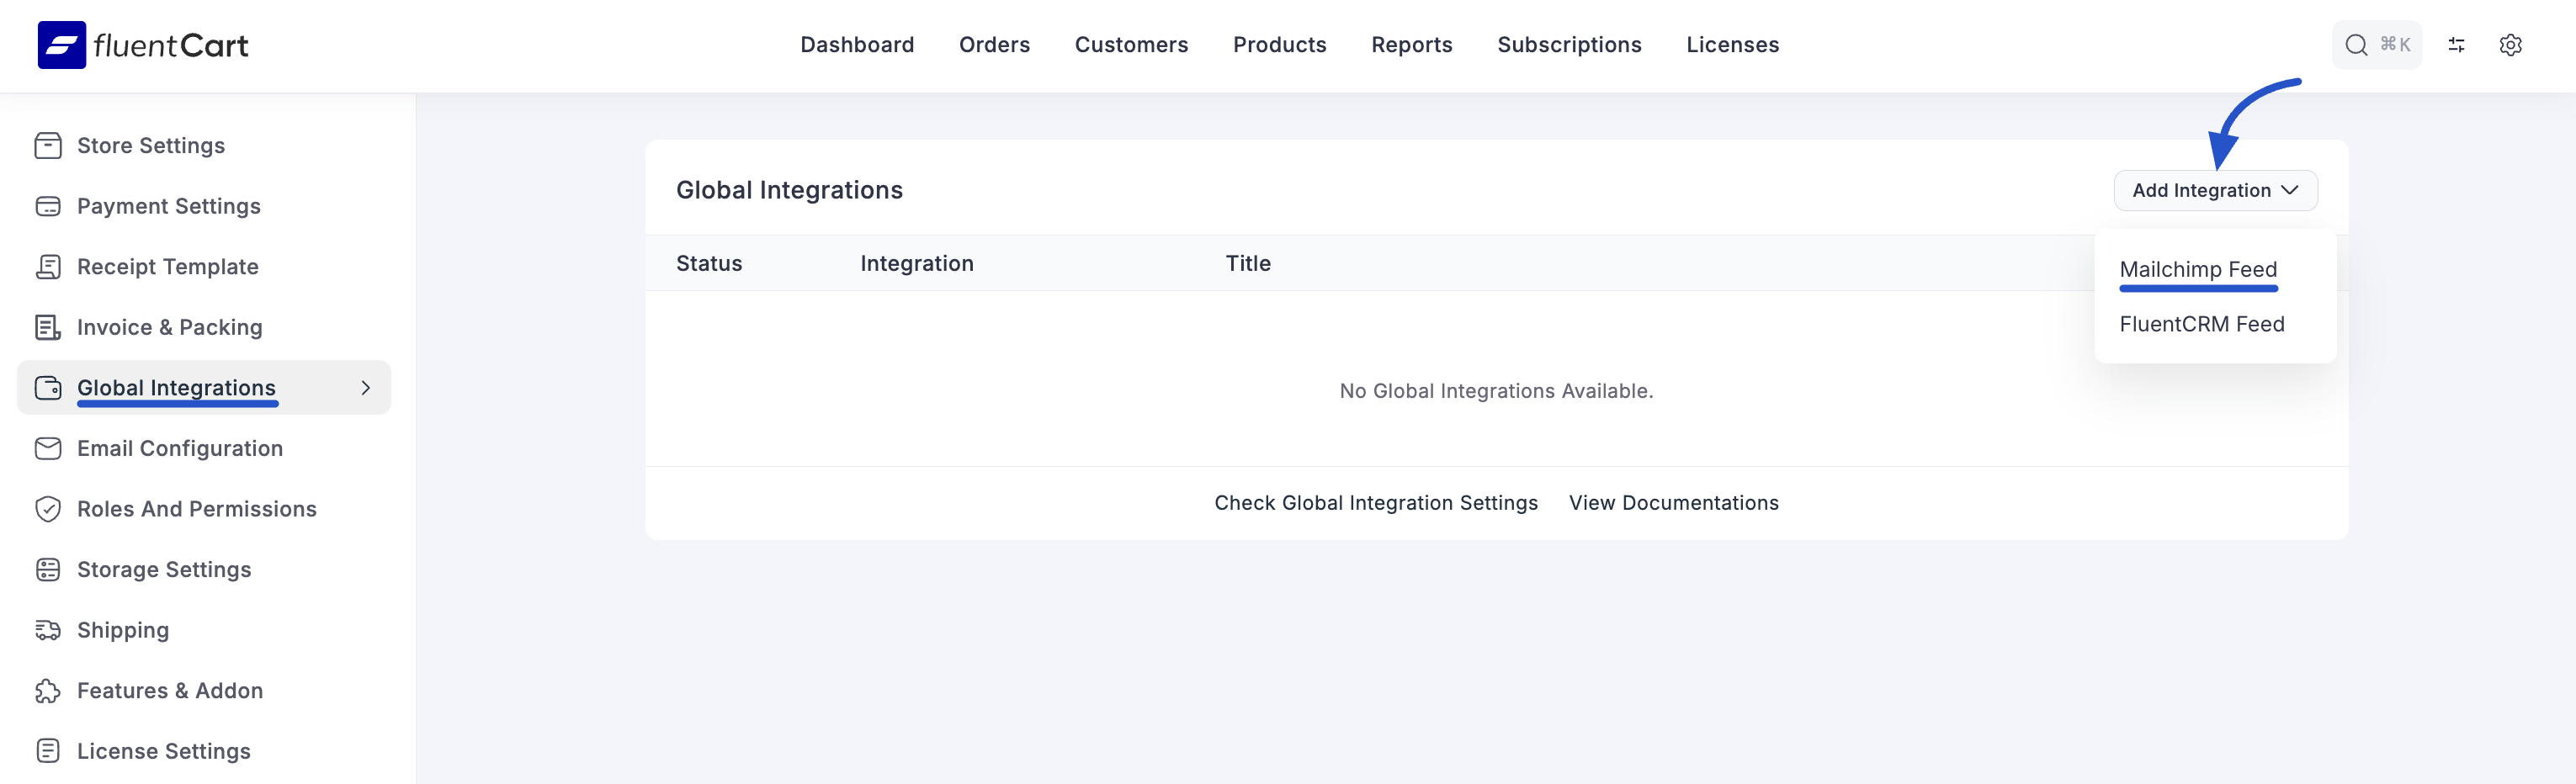The width and height of the screenshot is (2576, 784).
Task: Open License Settings in the sidebar
Action: (x=163, y=751)
